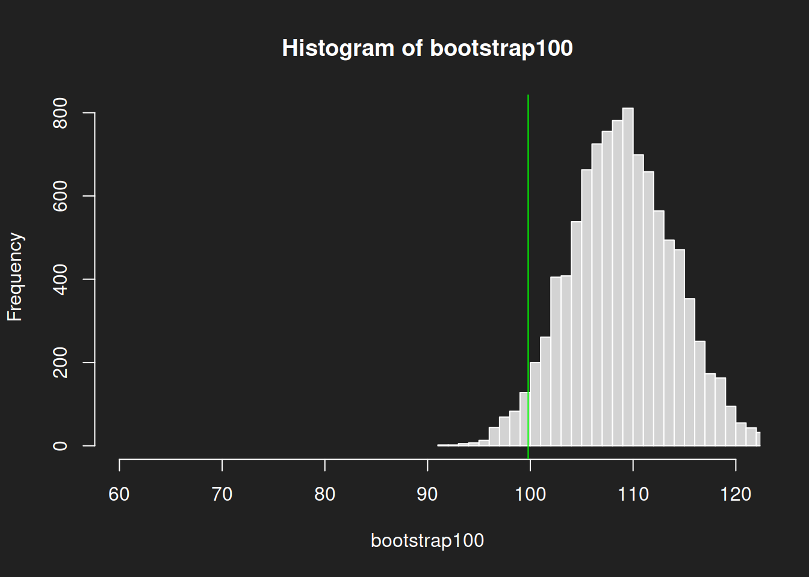
Task: Click the tallest histogram bar, just below 110
Action: click(x=628, y=276)
